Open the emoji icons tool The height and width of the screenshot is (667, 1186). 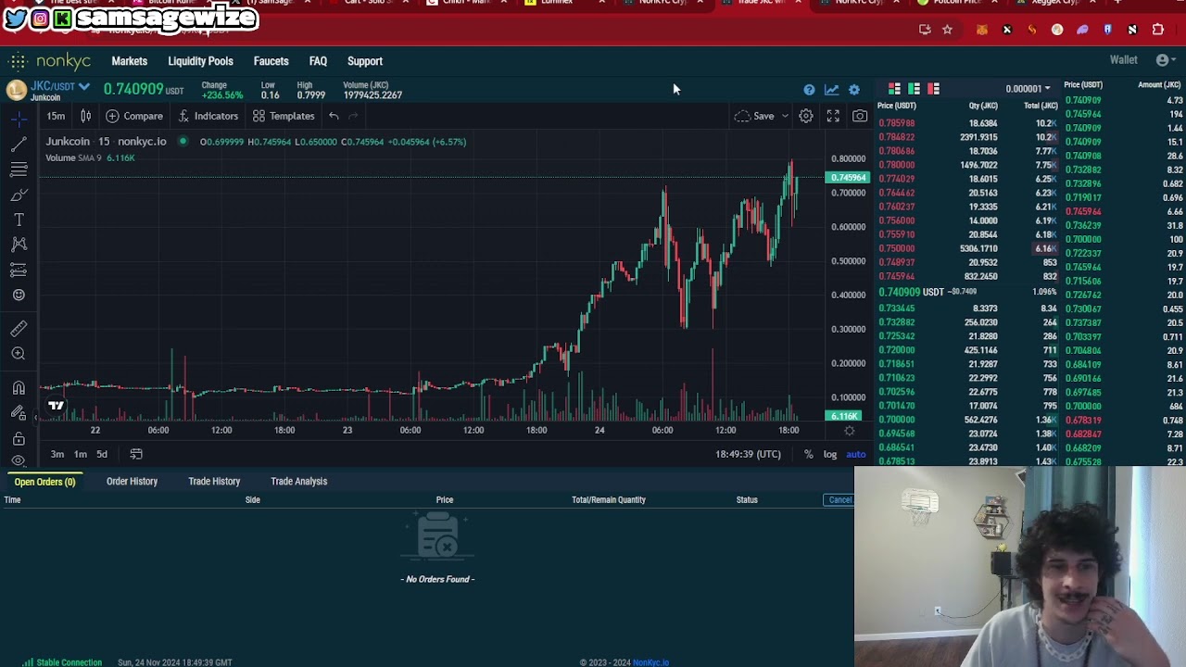(19, 295)
